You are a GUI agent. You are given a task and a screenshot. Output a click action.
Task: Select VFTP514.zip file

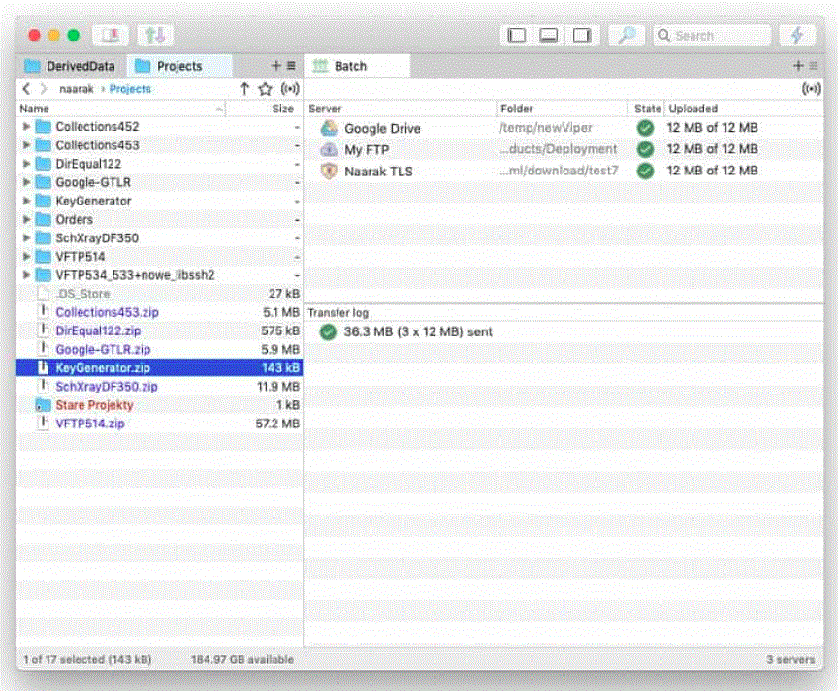tap(159, 424)
